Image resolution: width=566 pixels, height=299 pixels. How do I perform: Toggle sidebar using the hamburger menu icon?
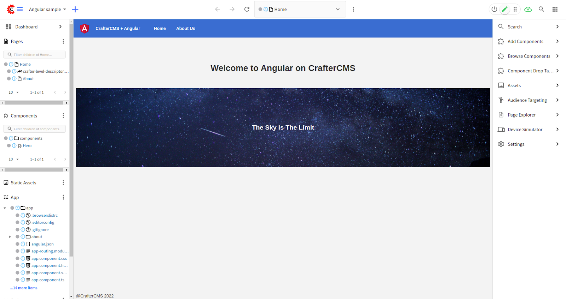coord(20,9)
